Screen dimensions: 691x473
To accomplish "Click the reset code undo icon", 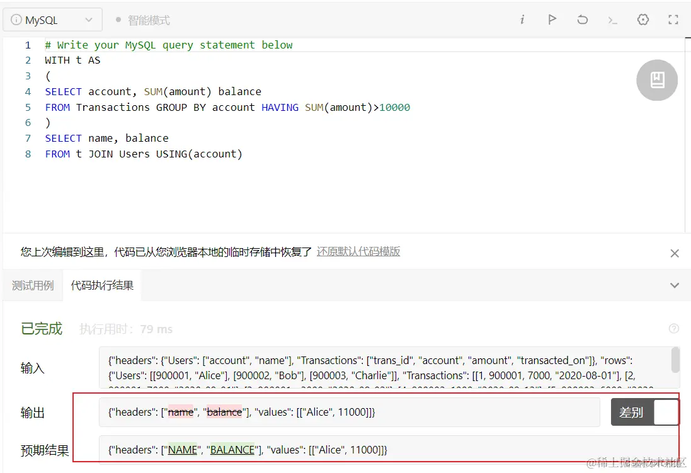I will [582, 20].
